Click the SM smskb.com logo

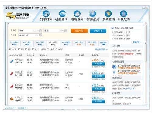pos(18,16)
